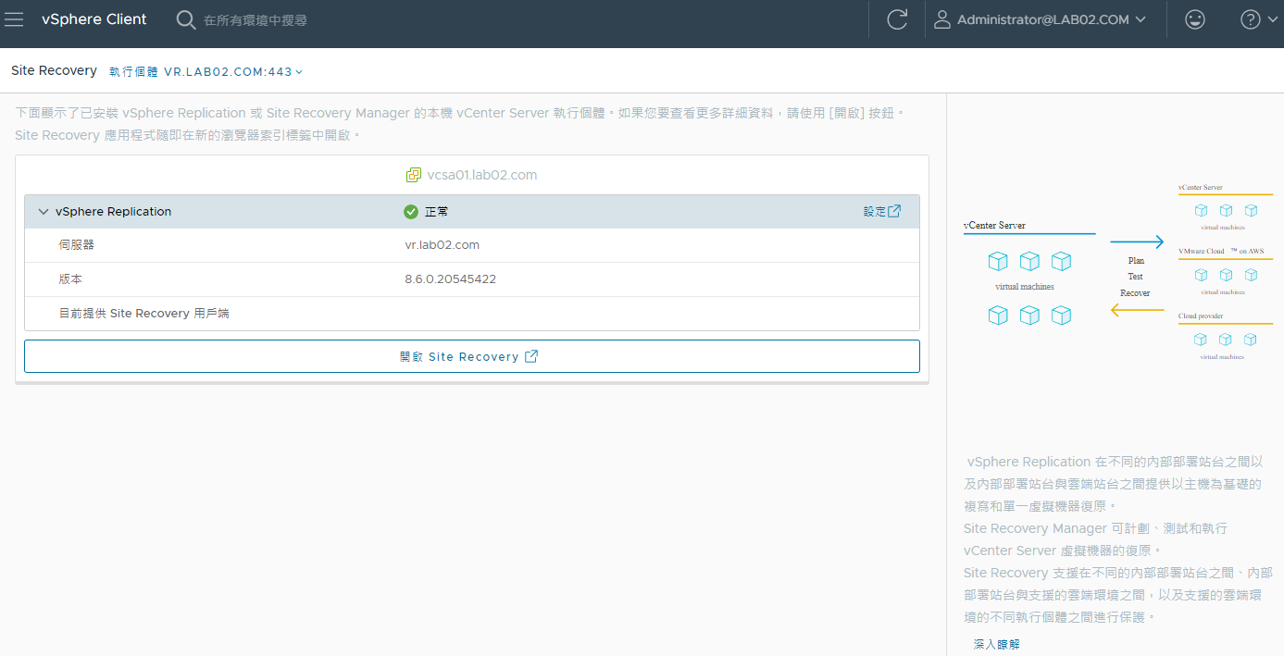Click the Site Recovery page heading

click(54, 70)
